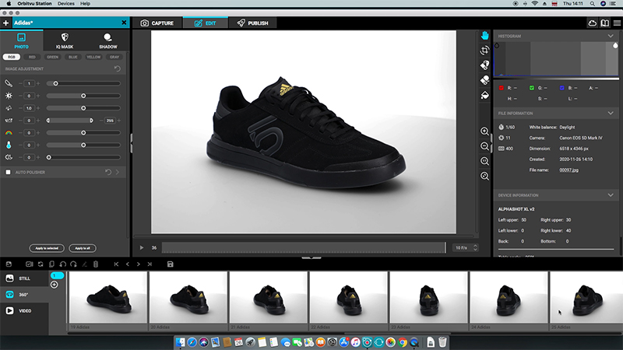Click the copy pages icon in bottom toolbar
Image resolution: width=623 pixels, height=350 pixels.
(51, 264)
